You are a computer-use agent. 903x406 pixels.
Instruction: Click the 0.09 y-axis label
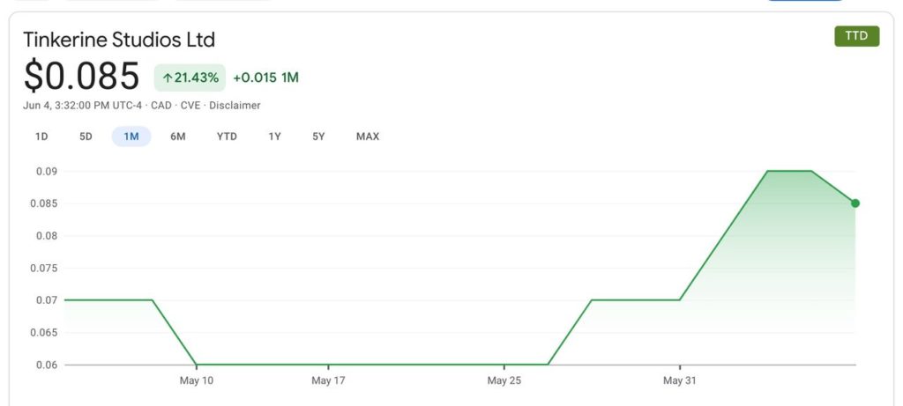45,171
